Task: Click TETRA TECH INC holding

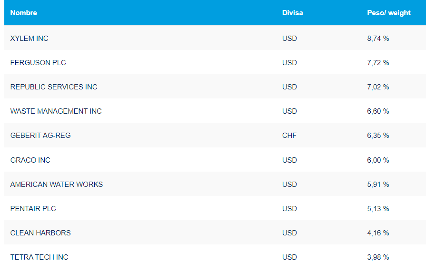Action: coord(39,257)
